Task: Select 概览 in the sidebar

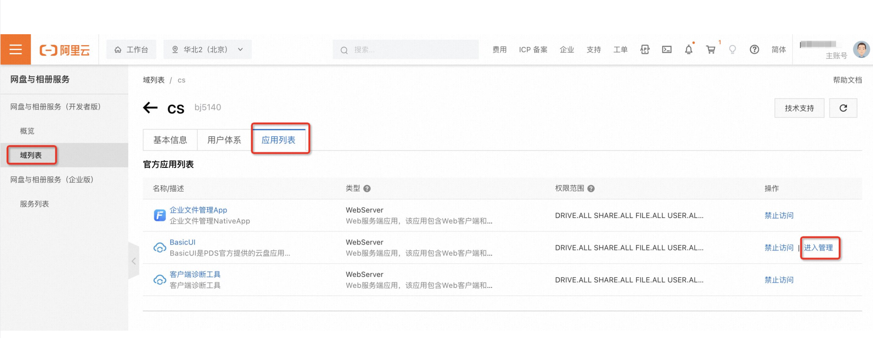Action: tap(27, 131)
